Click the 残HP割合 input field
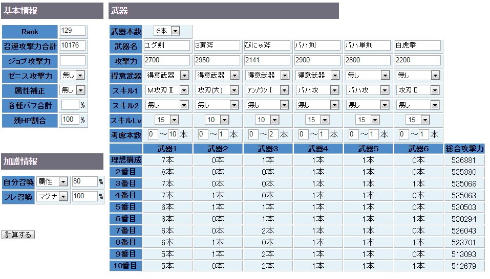The height and width of the screenshot is (279, 490). [70, 120]
